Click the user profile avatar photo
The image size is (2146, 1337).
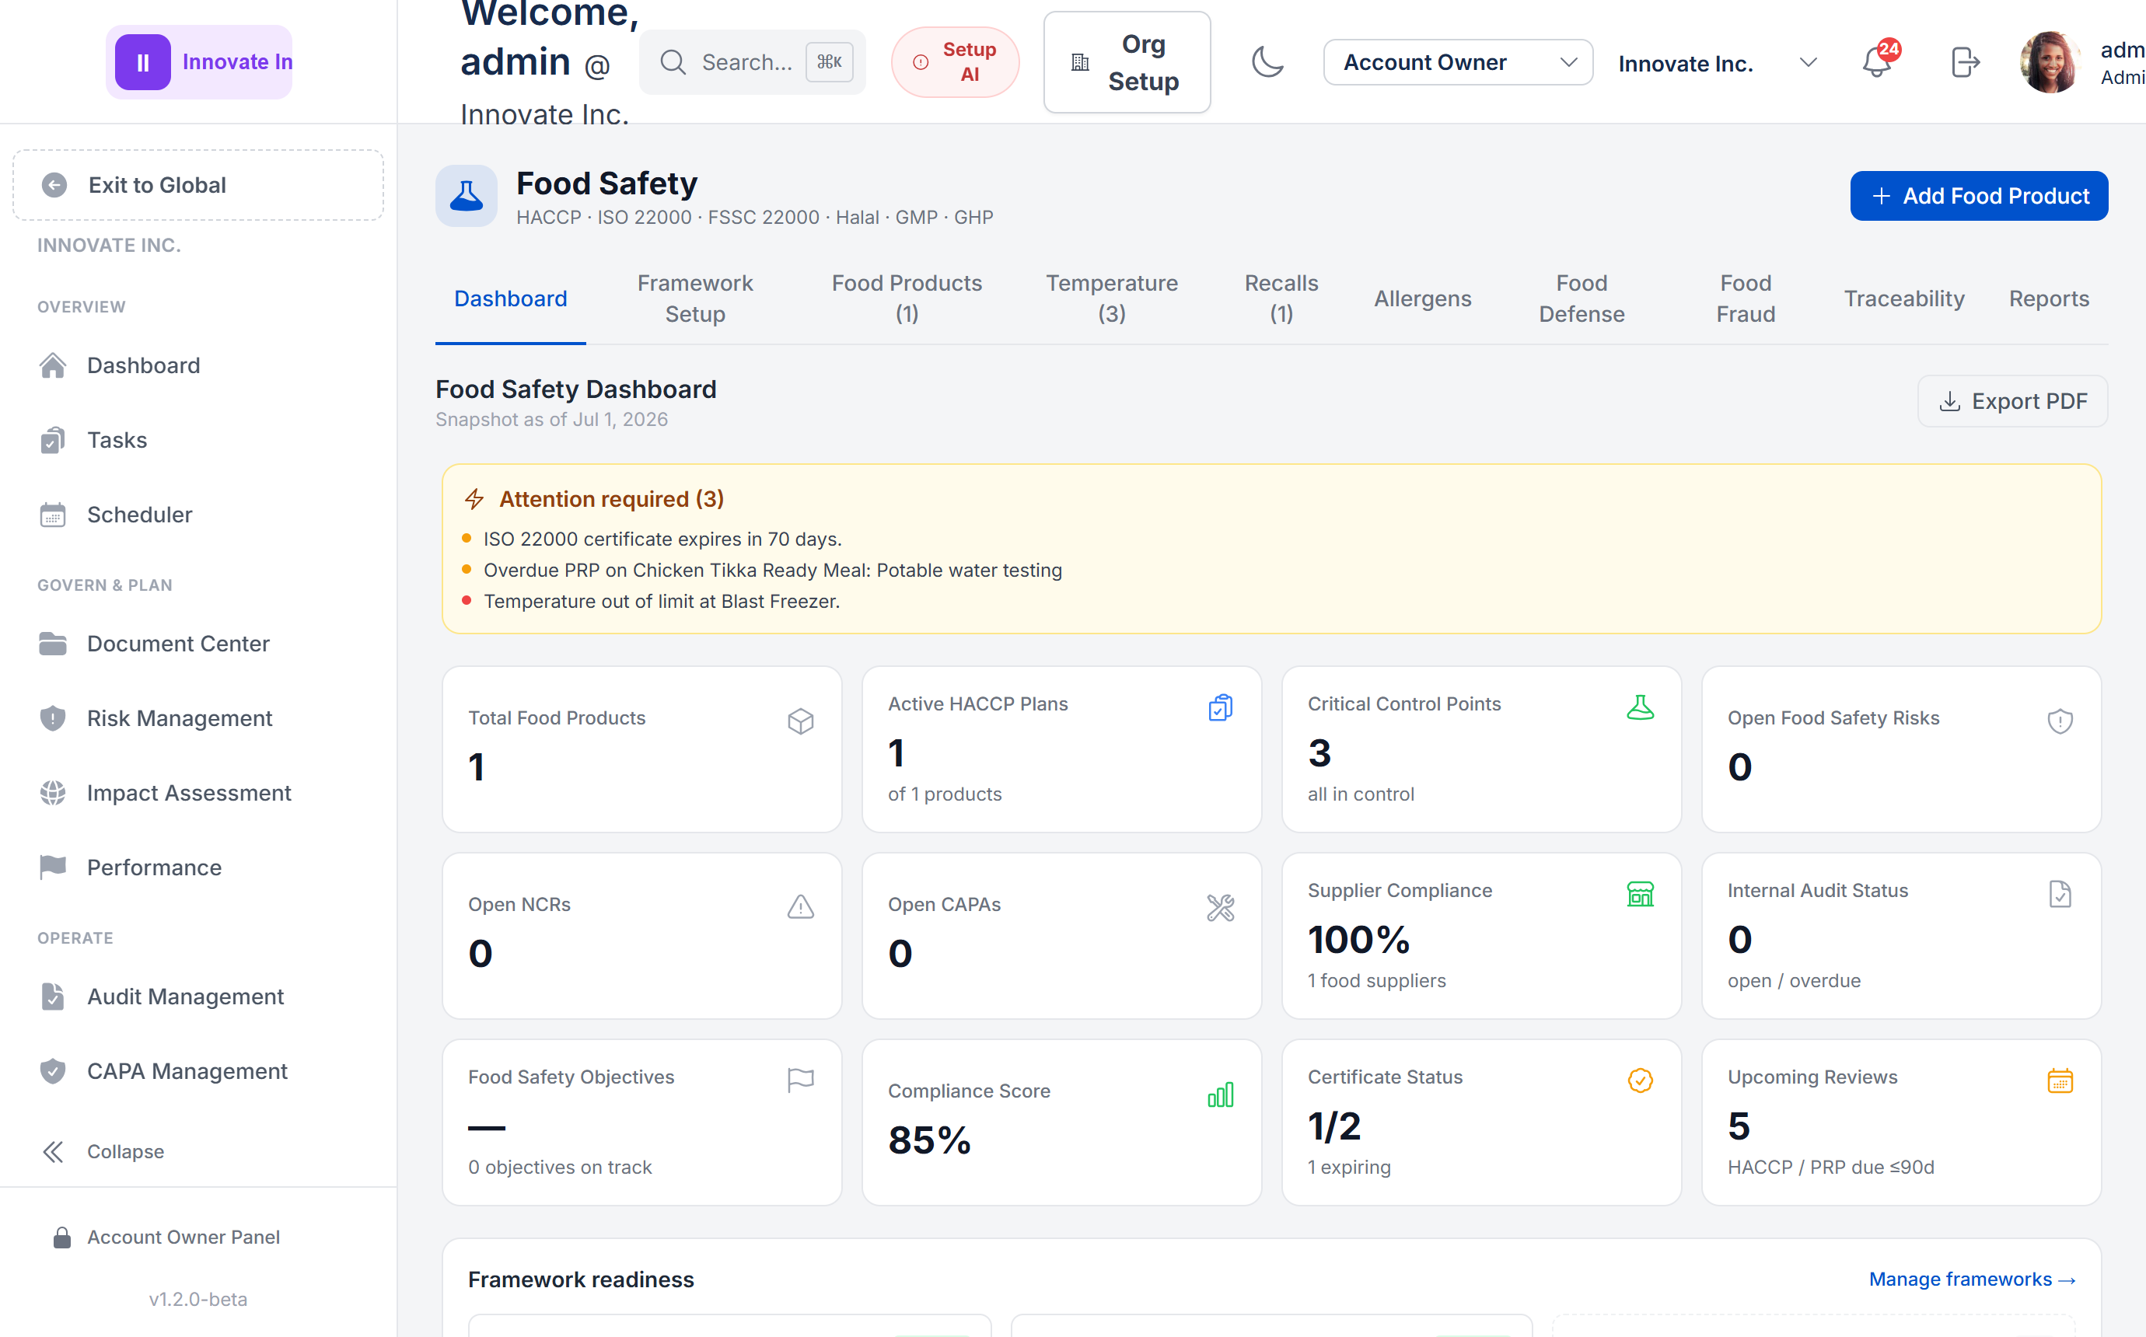pyautogui.click(x=2050, y=62)
